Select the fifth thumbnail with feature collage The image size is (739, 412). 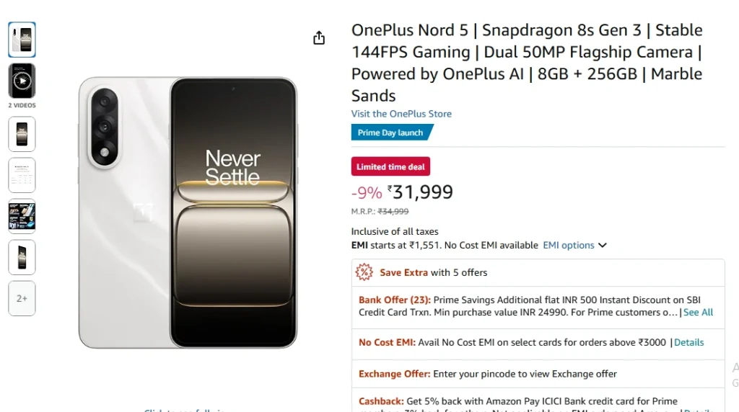pos(22,216)
